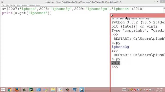Click the 'Type "copyright"' line in Shell
This screenshot has width=165, height=92.
[x=138, y=31]
